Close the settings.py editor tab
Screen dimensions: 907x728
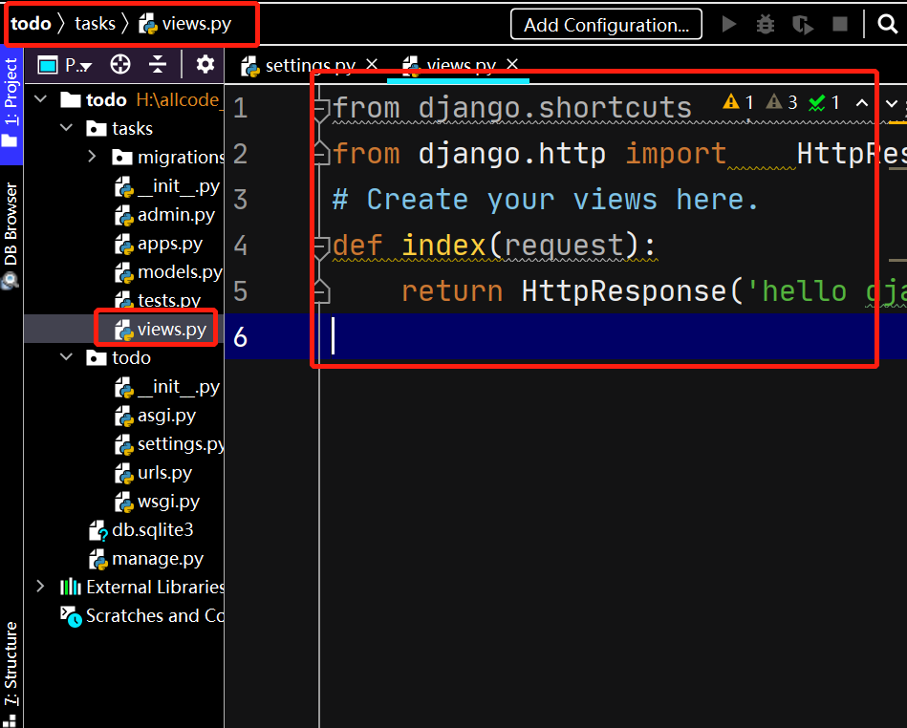[372, 64]
